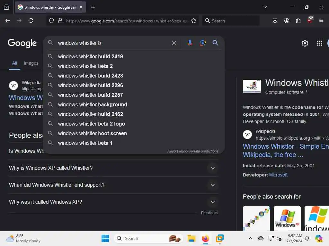Screen dimensions: 329x246
Task: Click the site security padlock icon
Action: click(60, 20)
